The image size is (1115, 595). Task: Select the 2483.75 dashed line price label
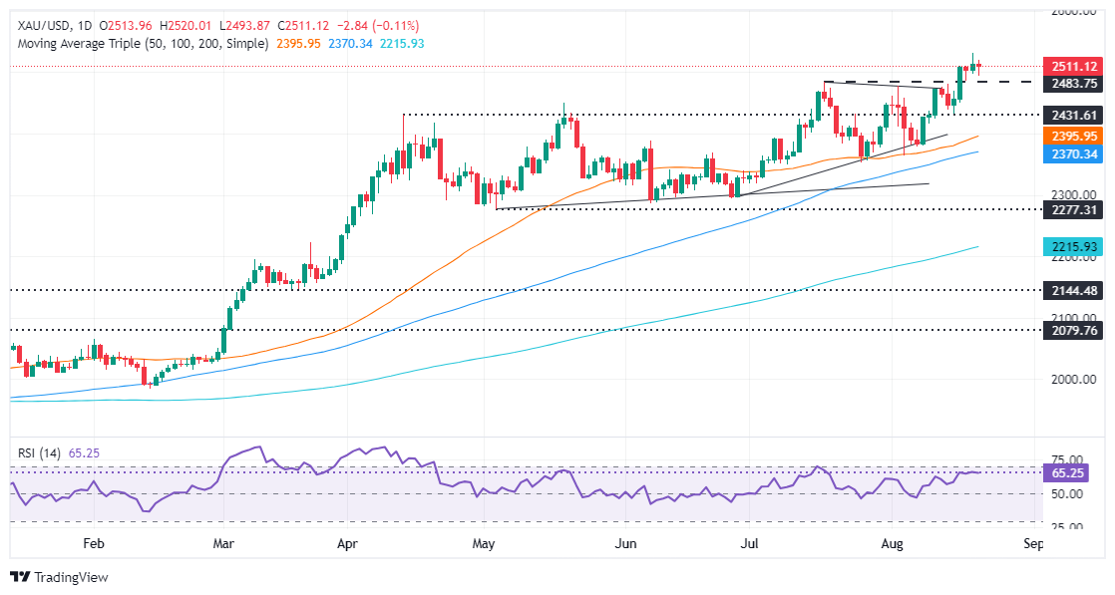(1074, 83)
